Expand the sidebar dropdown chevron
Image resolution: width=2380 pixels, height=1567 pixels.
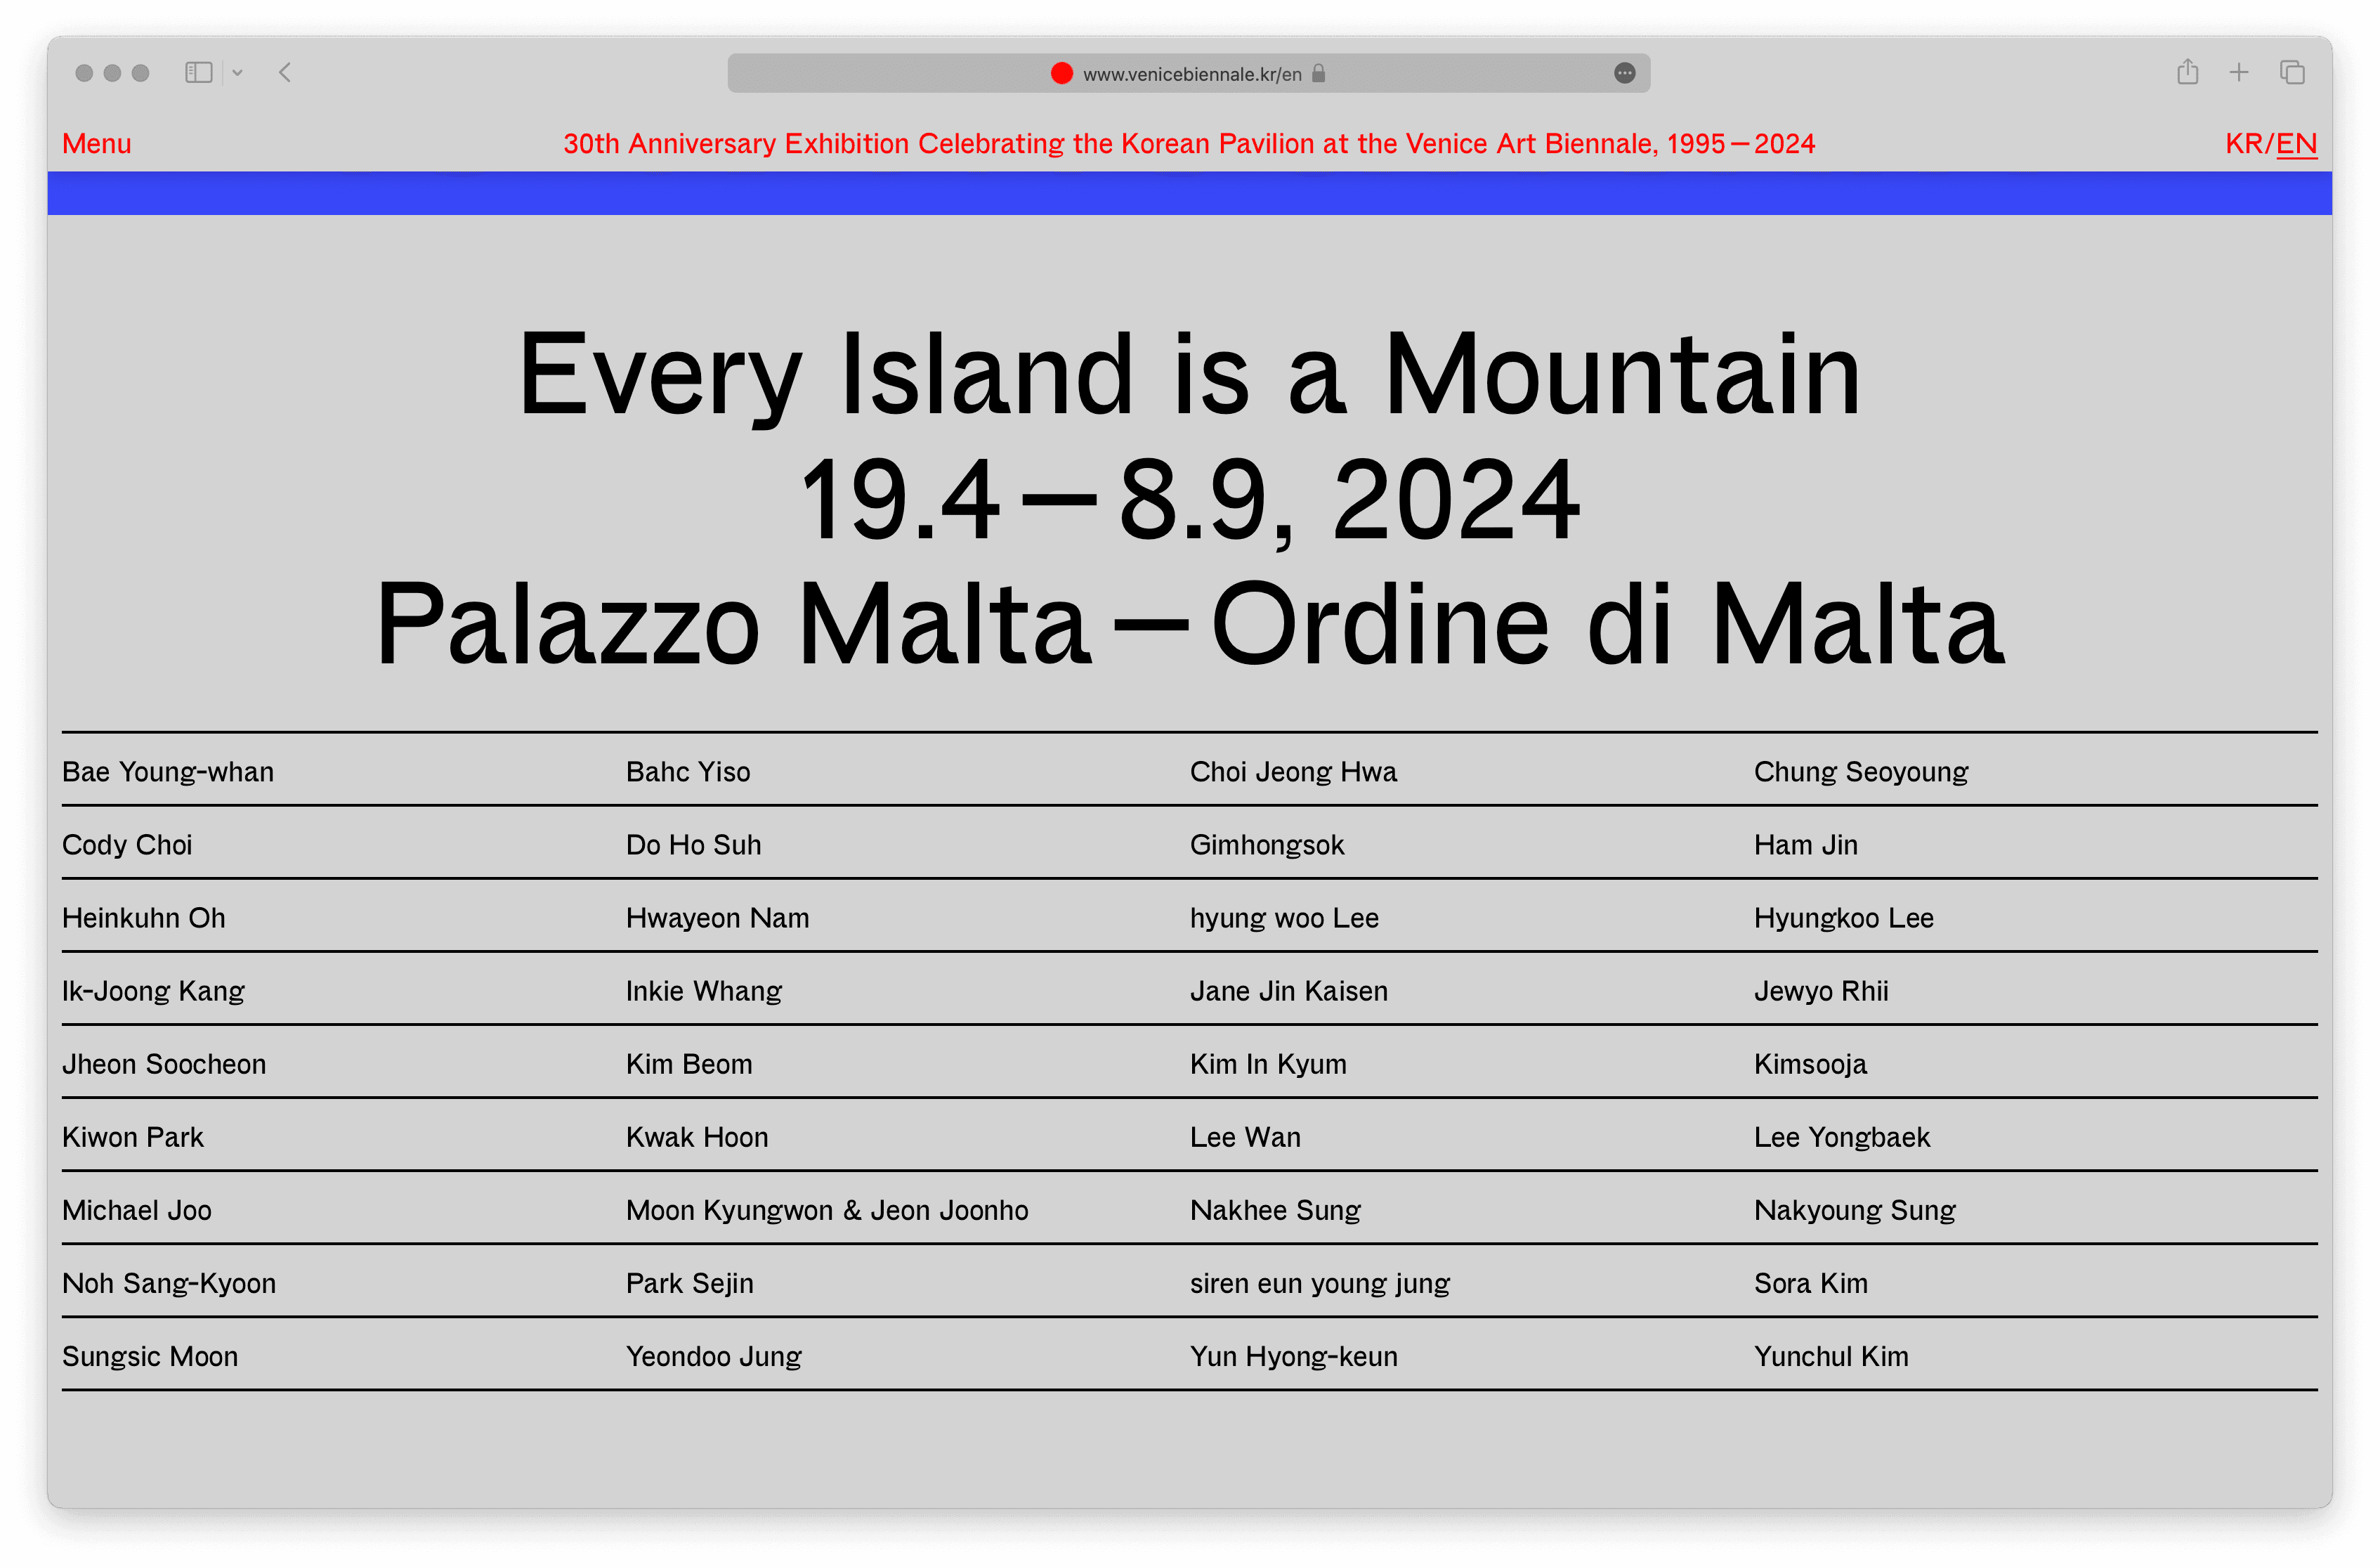[x=238, y=73]
